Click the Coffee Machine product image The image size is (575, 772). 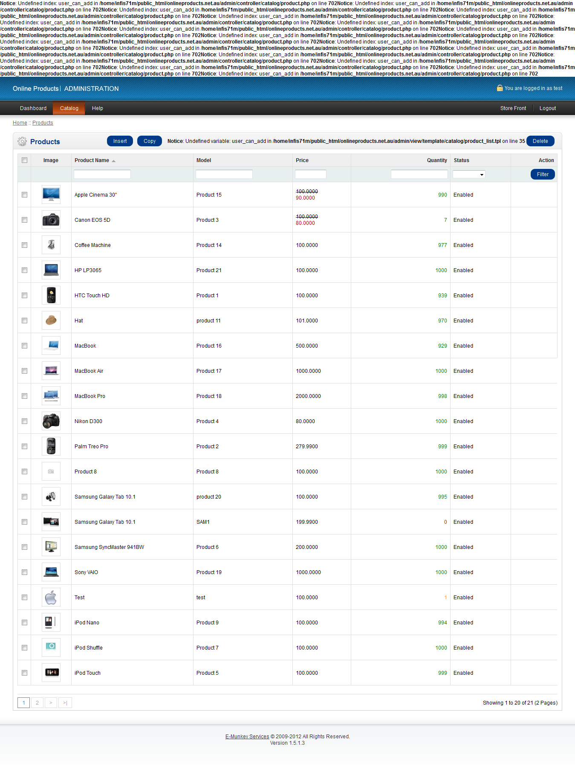[51, 245]
